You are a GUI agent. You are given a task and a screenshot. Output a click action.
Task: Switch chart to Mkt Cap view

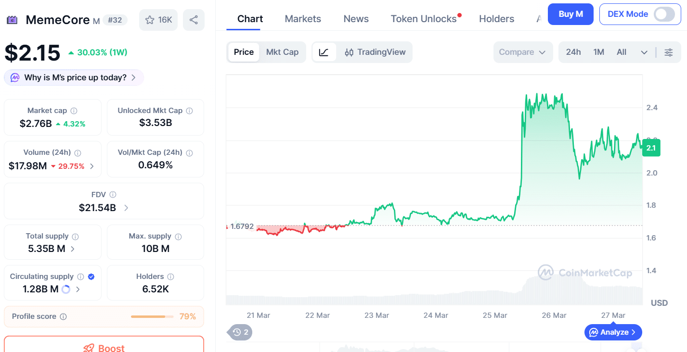282,52
